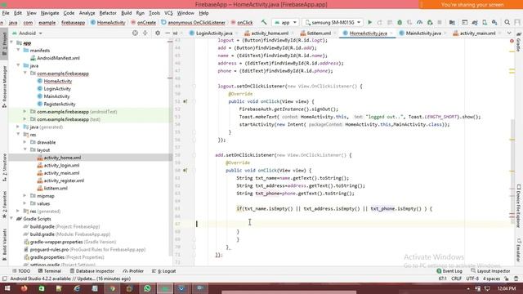Open the VCS menu
523x294 pixels.
168,13
